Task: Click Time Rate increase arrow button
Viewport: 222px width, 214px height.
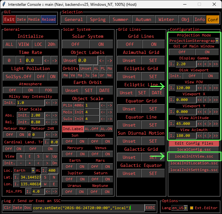Action: [x=54, y=61]
